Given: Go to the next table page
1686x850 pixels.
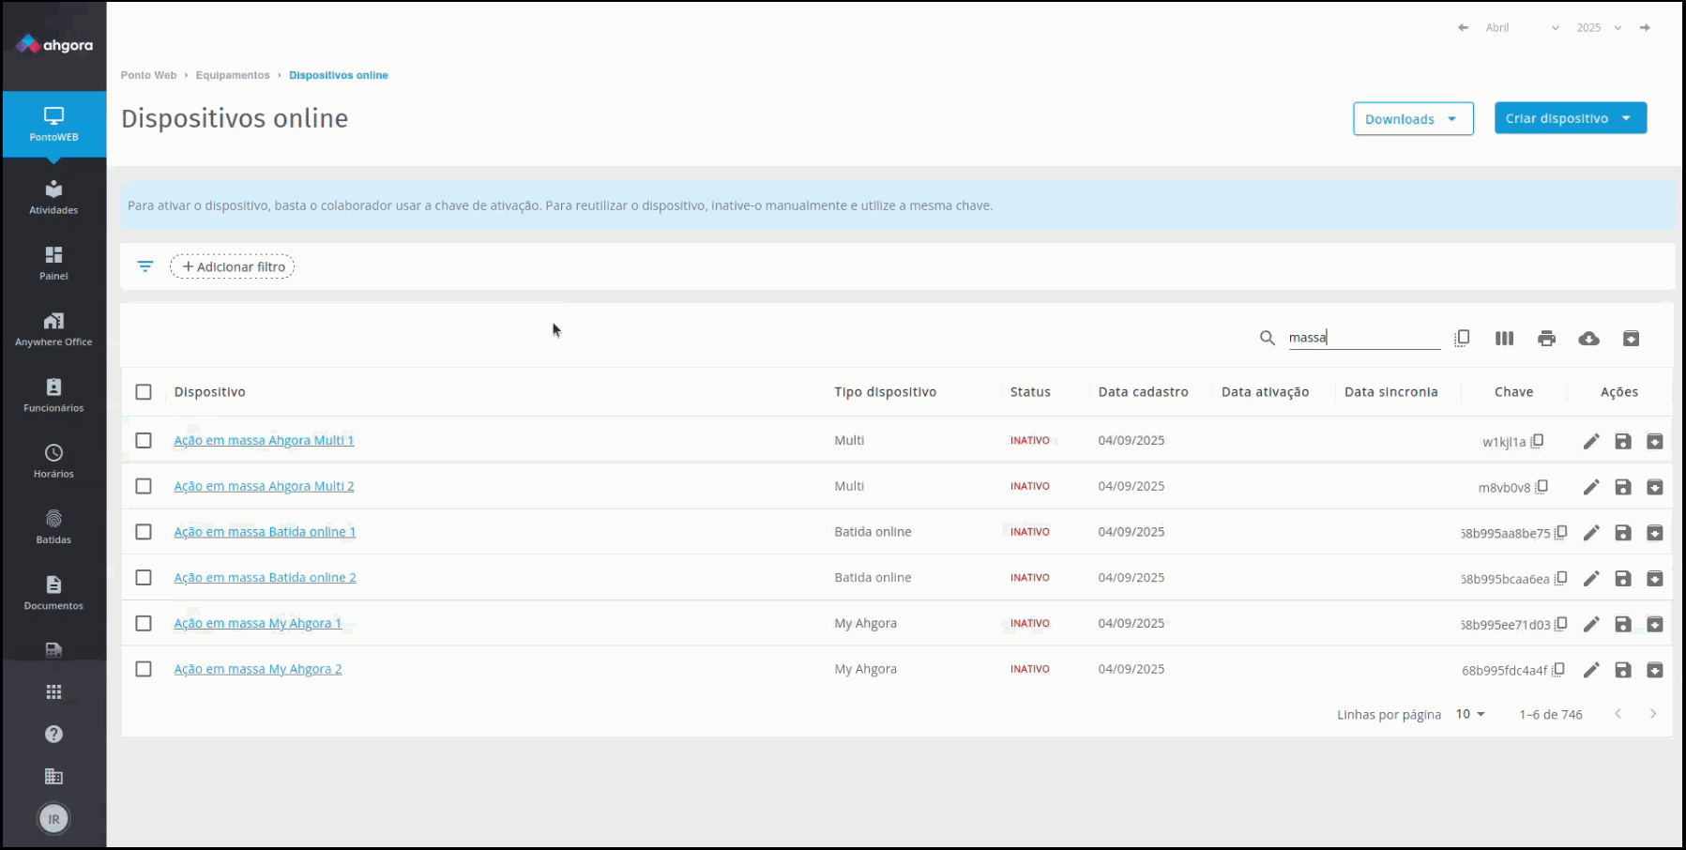Looking at the screenshot, I should coord(1653,714).
